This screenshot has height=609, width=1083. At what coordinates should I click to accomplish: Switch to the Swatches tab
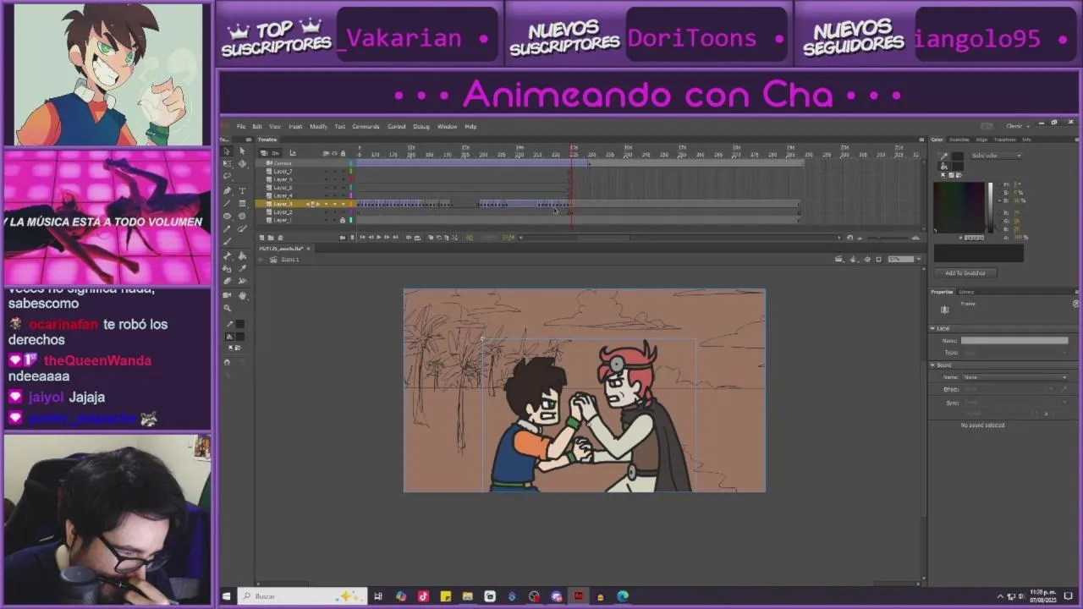tap(959, 140)
